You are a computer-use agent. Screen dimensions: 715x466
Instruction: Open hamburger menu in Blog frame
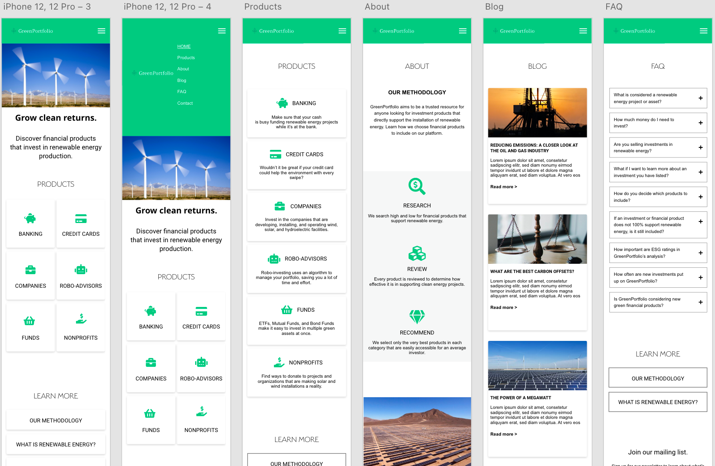(x=583, y=31)
